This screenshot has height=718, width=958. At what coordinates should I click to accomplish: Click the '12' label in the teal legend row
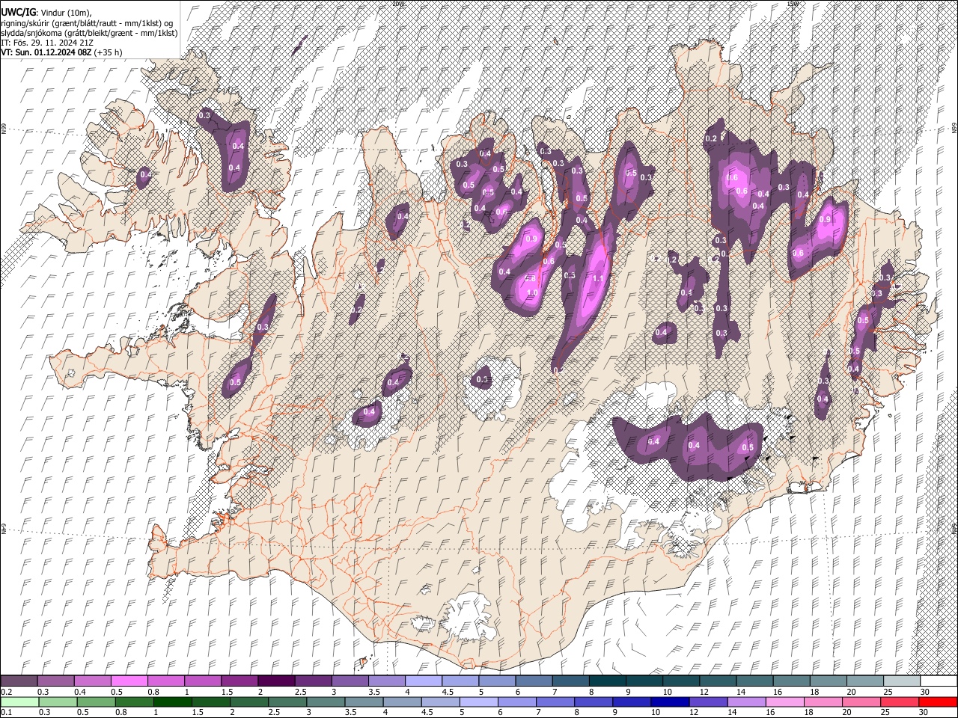(703, 692)
